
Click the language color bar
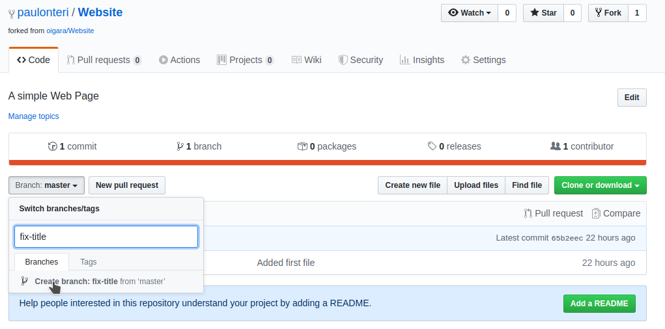(327, 163)
